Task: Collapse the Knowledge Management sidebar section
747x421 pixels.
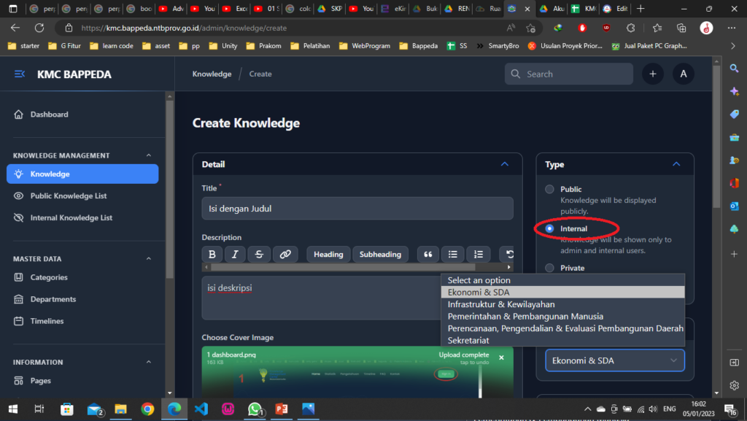Action: [x=149, y=155]
